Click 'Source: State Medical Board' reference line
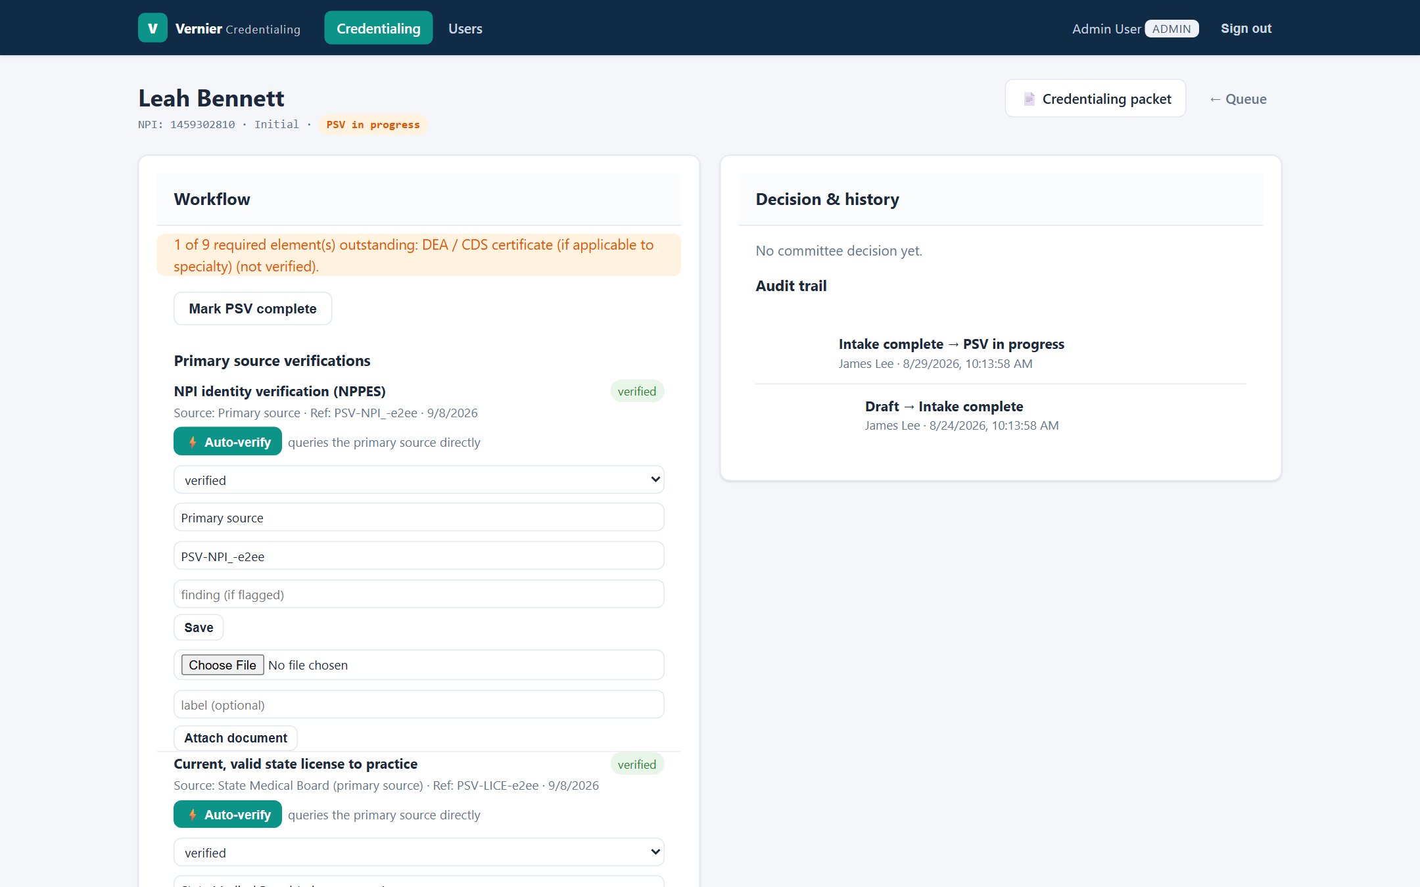Screen dimensions: 1420x887 pyautogui.click(x=387, y=785)
